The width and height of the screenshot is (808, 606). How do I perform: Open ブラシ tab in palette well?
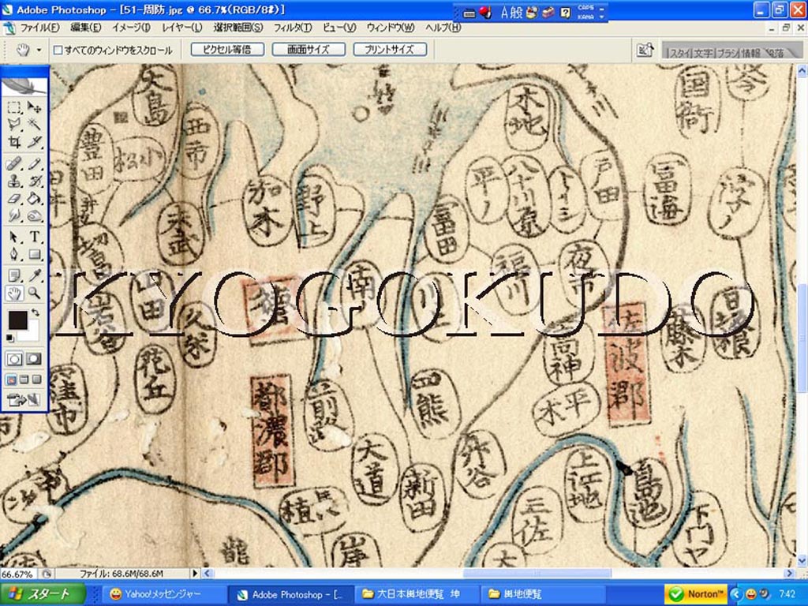pyautogui.click(x=728, y=53)
